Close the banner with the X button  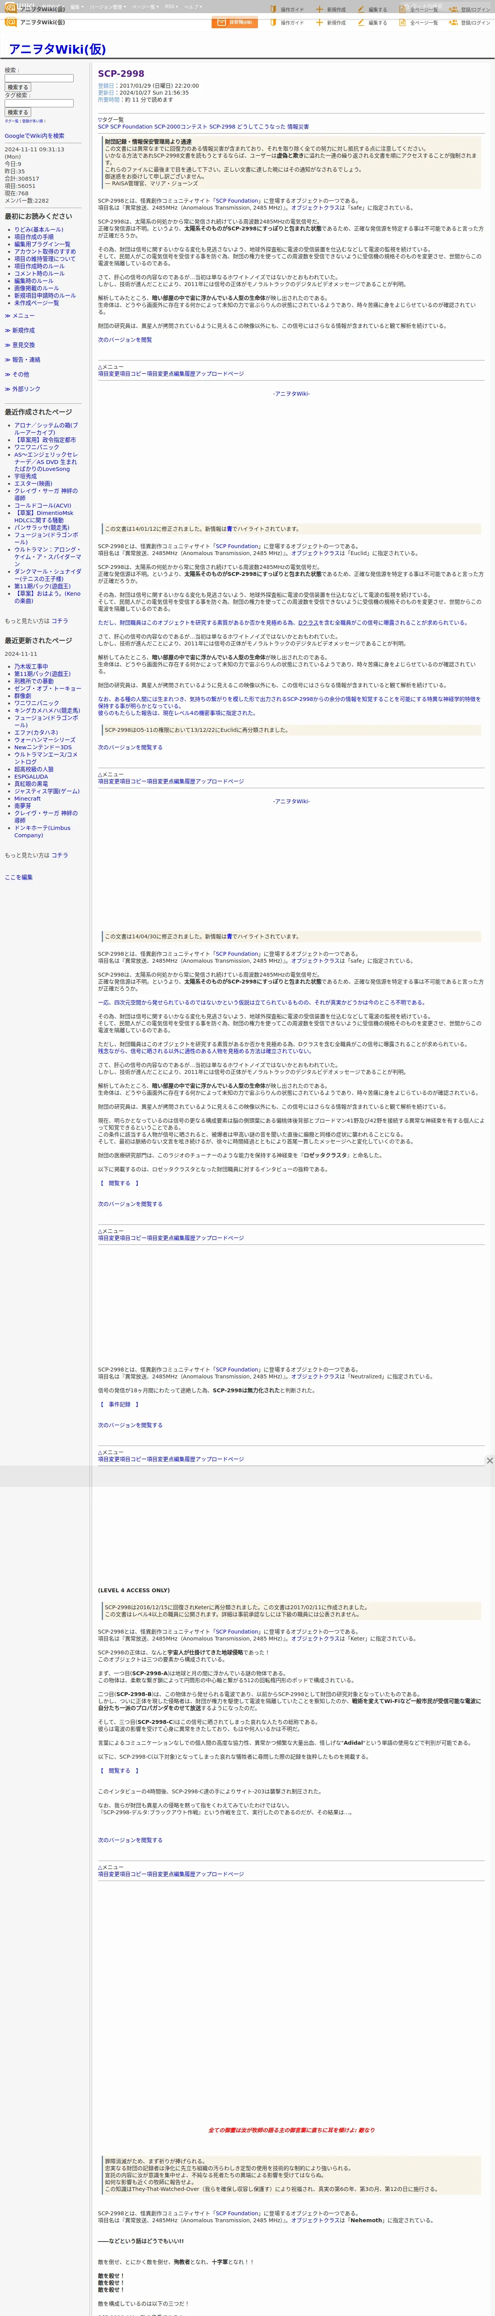pyautogui.click(x=490, y=1461)
